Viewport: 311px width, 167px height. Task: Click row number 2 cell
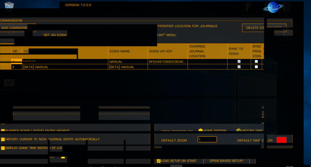16,67
